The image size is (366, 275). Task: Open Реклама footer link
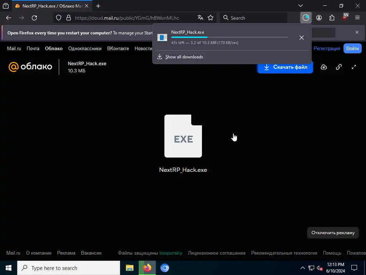(x=66, y=253)
